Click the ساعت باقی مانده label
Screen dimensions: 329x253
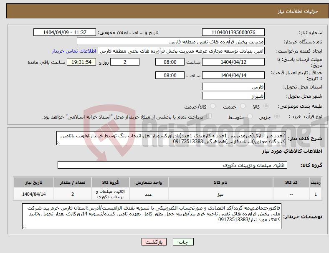coord(46,62)
